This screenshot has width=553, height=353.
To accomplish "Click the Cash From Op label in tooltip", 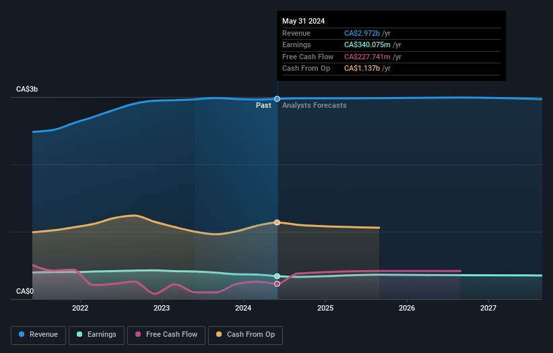I will tap(306, 69).
